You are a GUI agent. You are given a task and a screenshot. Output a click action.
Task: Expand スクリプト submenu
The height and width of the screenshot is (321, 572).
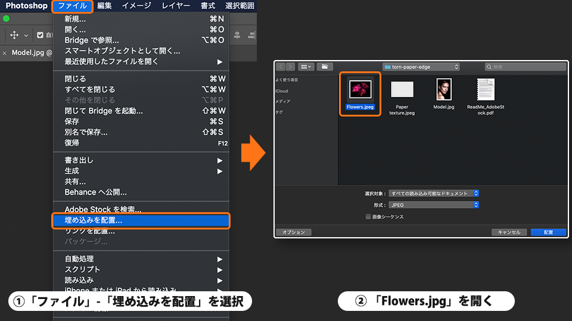[141, 269]
